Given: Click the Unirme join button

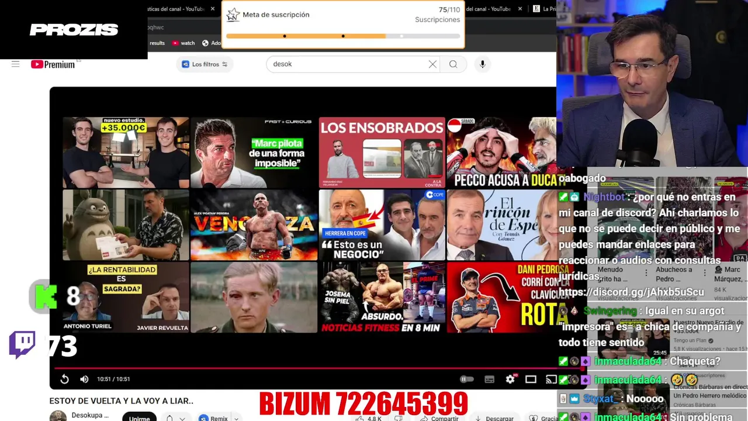Looking at the screenshot, I should point(139,417).
